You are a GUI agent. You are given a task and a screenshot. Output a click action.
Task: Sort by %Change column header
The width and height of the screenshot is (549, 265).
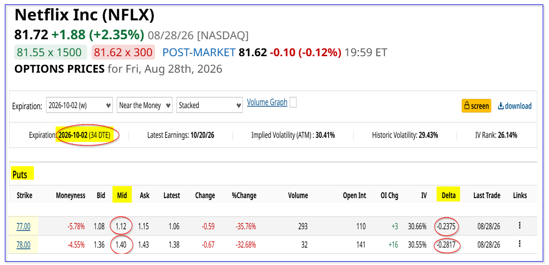pos(244,195)
